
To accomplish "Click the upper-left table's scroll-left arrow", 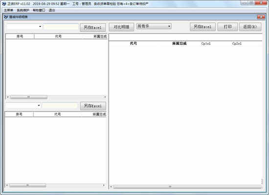I will click(8, 97).
